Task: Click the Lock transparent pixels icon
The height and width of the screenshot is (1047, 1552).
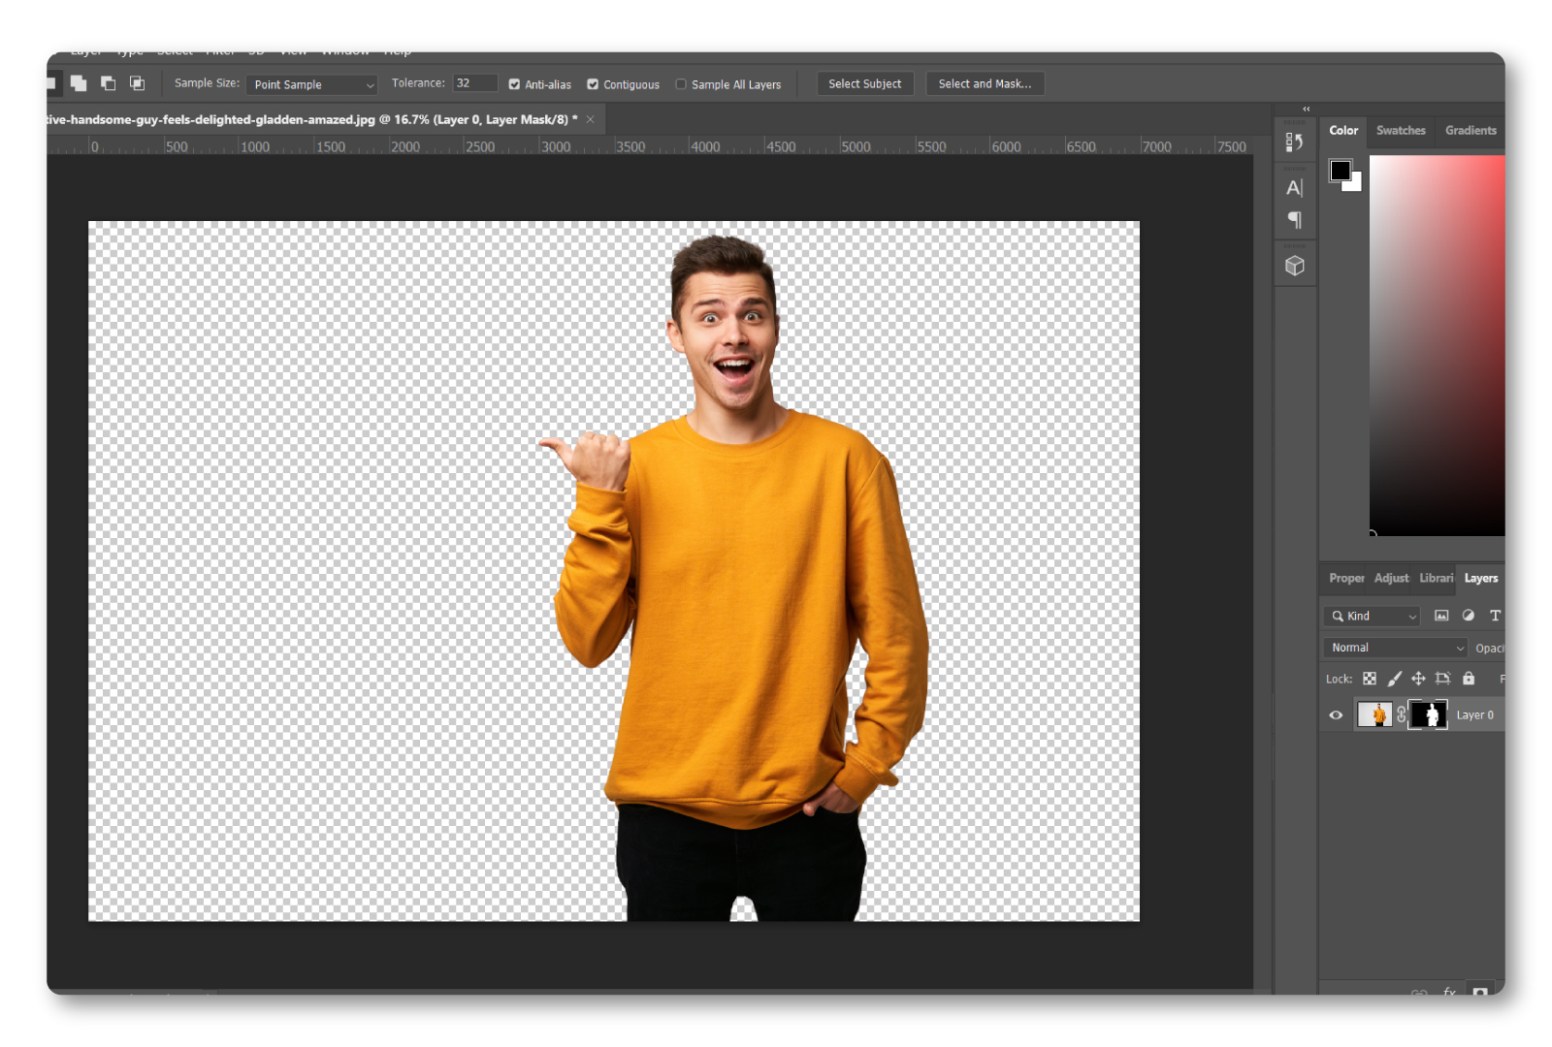Action: click(x=1369, y=679)
